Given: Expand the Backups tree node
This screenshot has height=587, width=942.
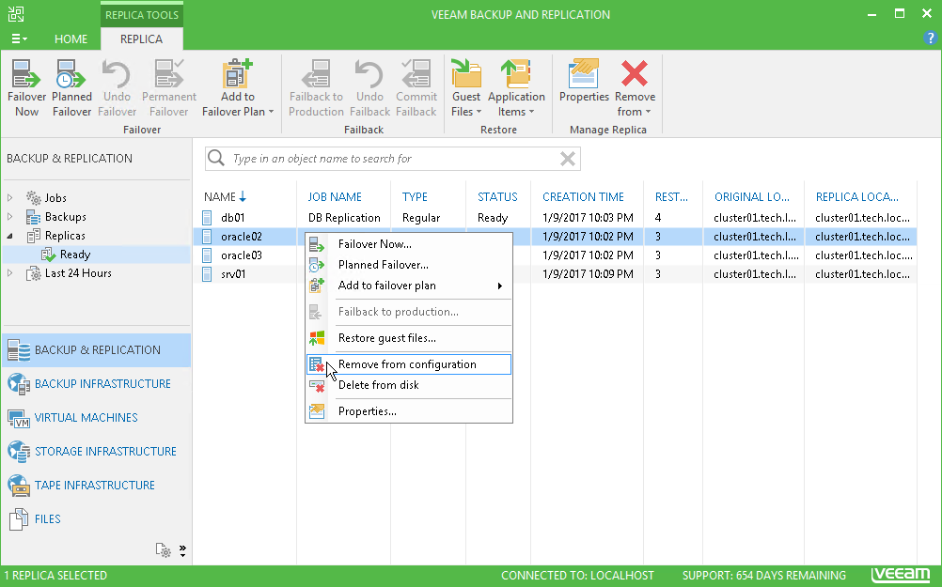Looking at the screenshot, I should point(10,216).
